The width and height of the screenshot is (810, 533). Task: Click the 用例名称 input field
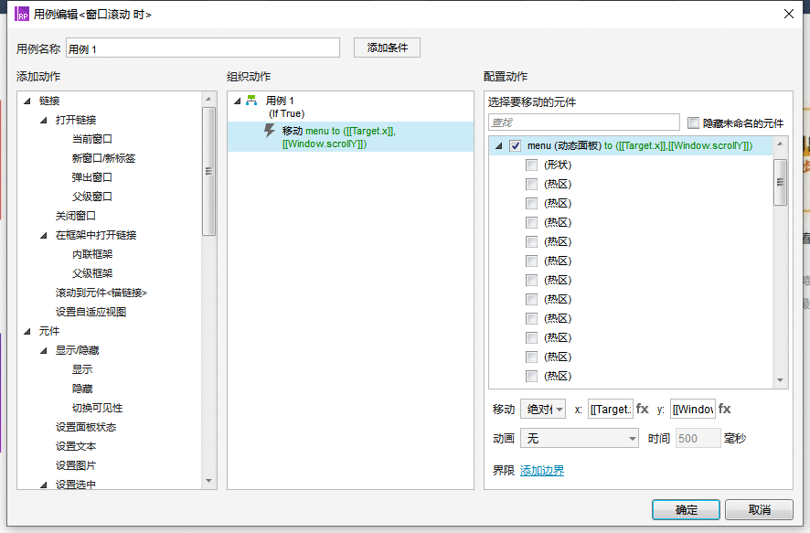click(203, 48)
